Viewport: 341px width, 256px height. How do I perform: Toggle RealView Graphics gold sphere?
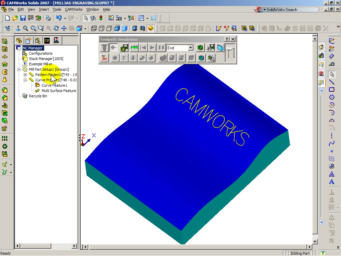(150, 28)
